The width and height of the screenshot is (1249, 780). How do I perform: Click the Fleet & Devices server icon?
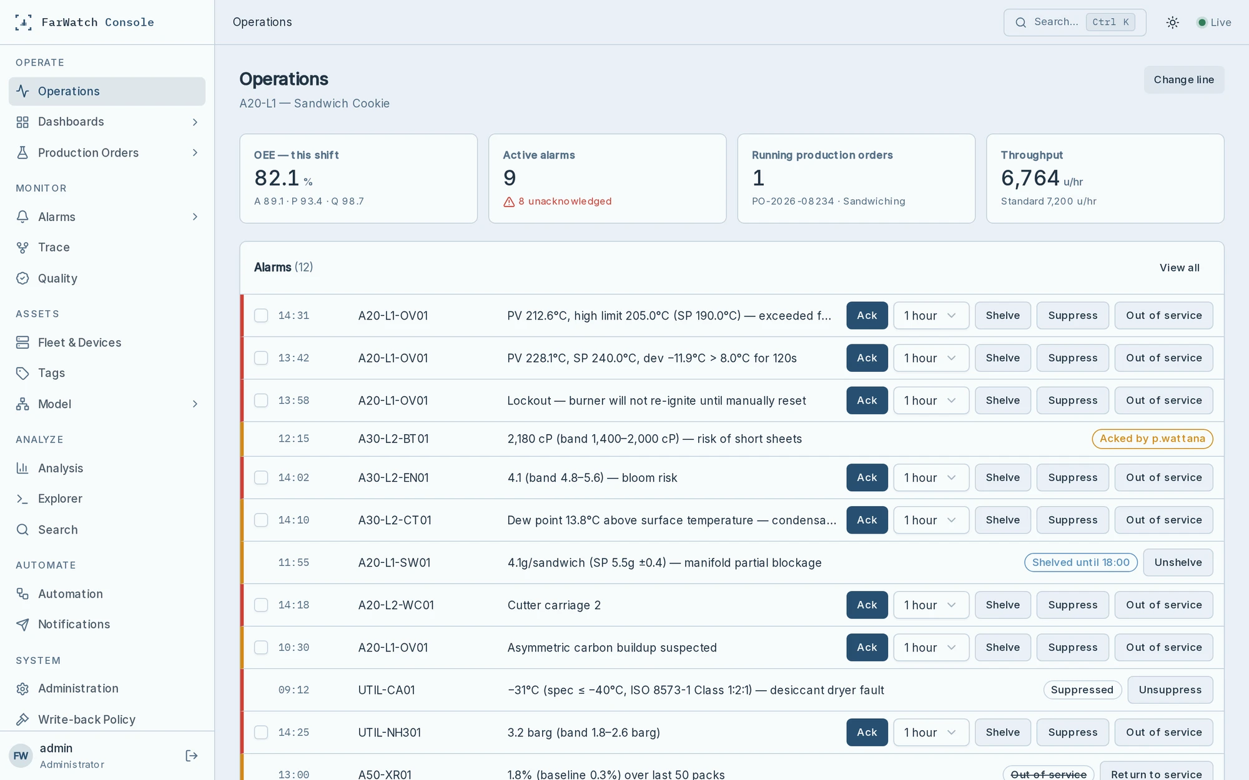click(22, 343)
